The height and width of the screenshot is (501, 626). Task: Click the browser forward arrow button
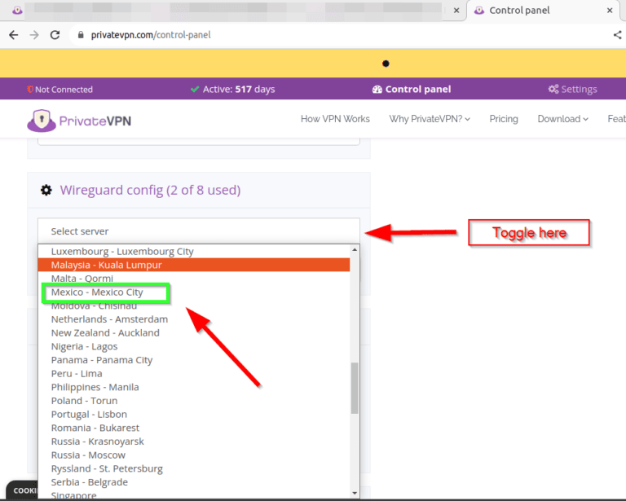[x=33, y=35]
